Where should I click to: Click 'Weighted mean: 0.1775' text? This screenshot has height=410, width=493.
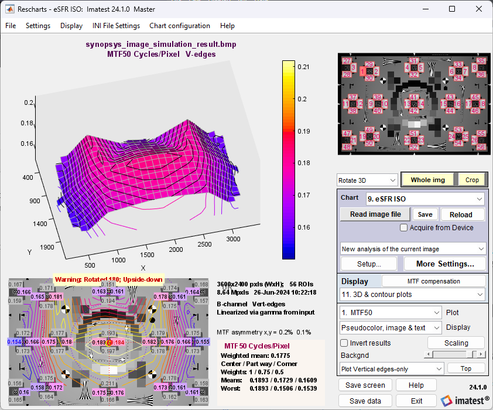(x=255, y=356)
